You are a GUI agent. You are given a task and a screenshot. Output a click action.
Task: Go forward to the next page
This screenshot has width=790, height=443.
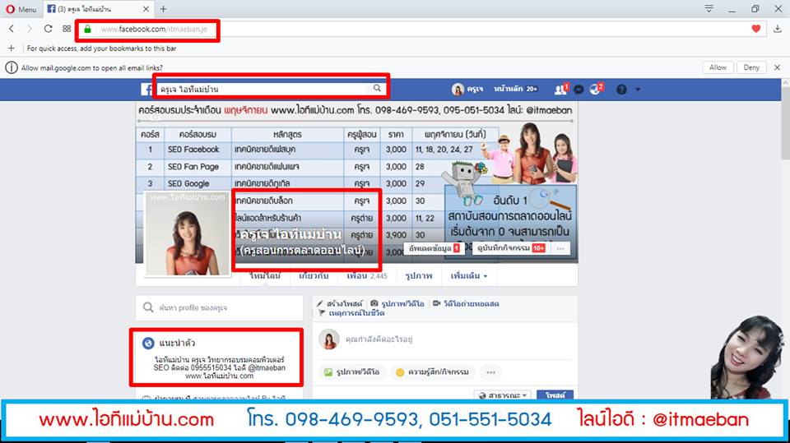click(x=30, y=29)
